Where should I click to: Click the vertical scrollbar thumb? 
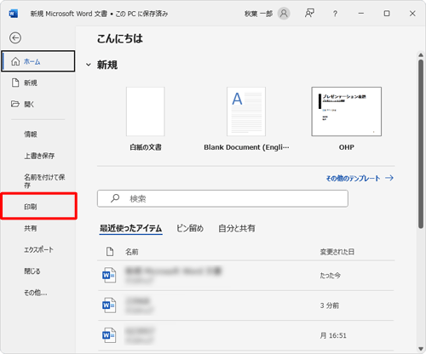(x=421, y=144)
